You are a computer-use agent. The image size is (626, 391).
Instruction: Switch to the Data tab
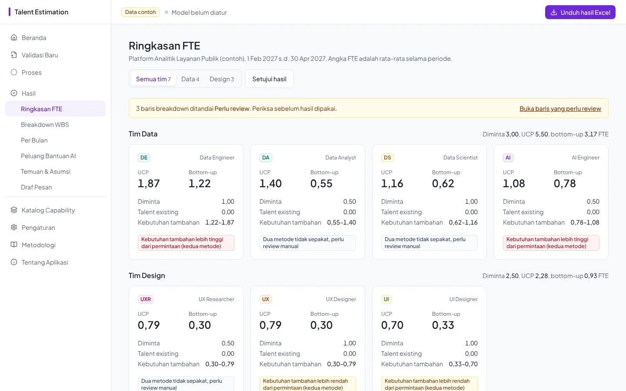(190, 79)
